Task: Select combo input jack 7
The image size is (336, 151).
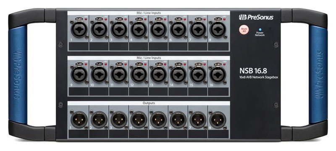Action: (198, 29)
